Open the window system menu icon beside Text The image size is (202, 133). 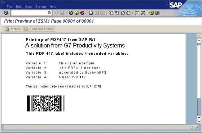pyautogui.click(x=3, y=3)
